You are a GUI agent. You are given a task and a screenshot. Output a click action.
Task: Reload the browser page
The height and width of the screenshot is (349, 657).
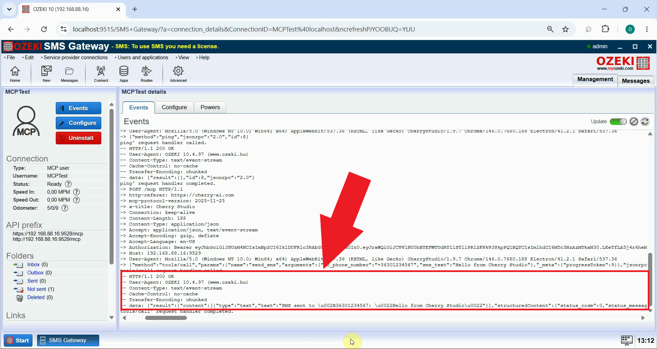click(x=44, y=29)
